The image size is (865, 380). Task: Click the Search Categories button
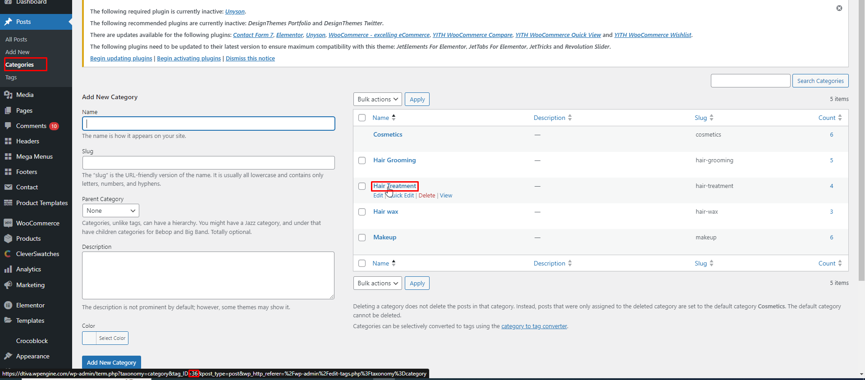(820, 81)
